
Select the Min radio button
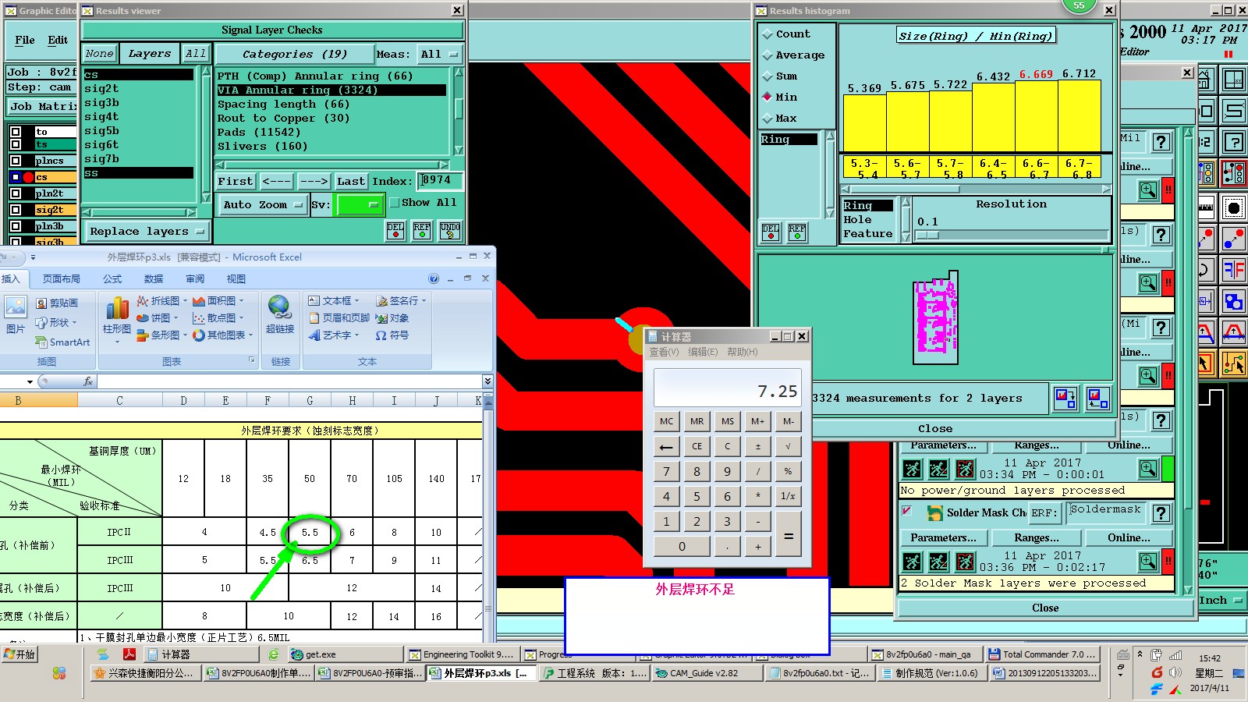(768, 97)
